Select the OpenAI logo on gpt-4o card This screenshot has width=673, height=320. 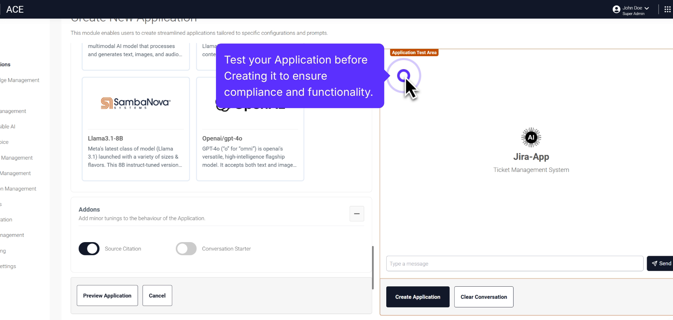tap(250, 105)
